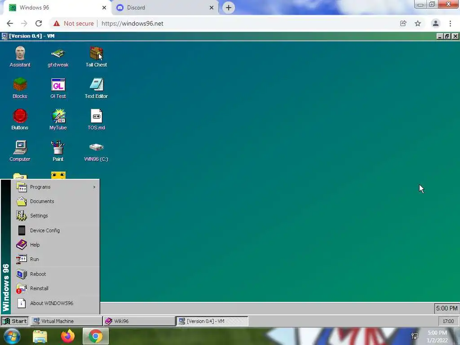Image resolution: width=460 pixels, height=345 pixels.
Task: Go back in the browser
Action: pyautogui.click(x=10, y=23)
